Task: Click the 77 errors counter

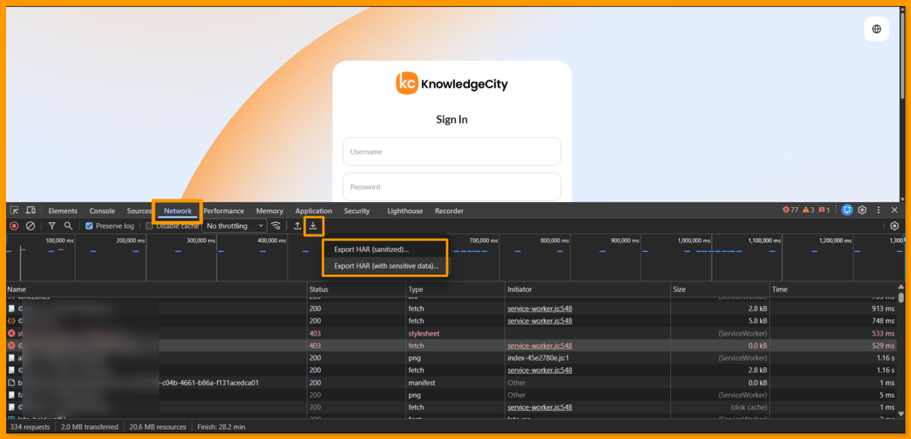Action: click(x=790, y=210)
